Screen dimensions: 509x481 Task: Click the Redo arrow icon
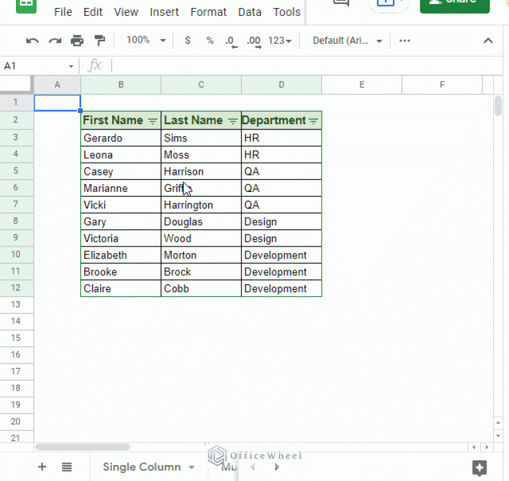[x=55, y=41]
